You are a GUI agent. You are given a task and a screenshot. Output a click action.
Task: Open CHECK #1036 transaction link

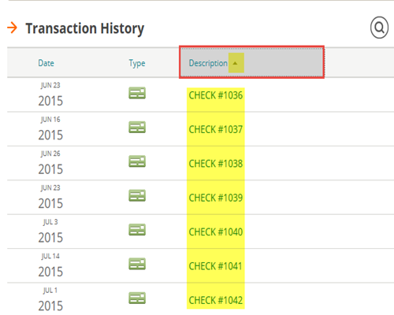(x=216, y=95)
